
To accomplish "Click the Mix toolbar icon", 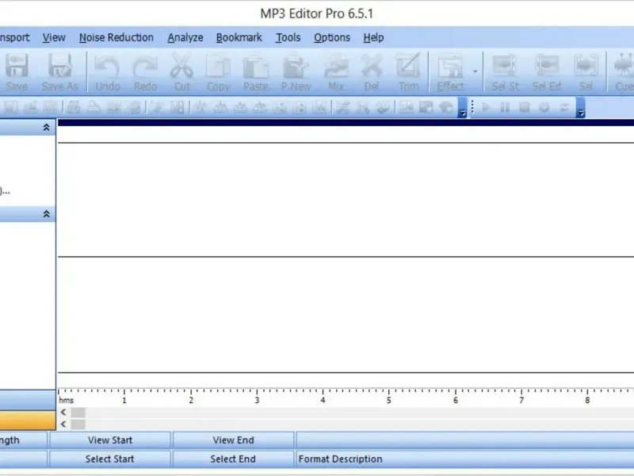I will coord(336,71).
